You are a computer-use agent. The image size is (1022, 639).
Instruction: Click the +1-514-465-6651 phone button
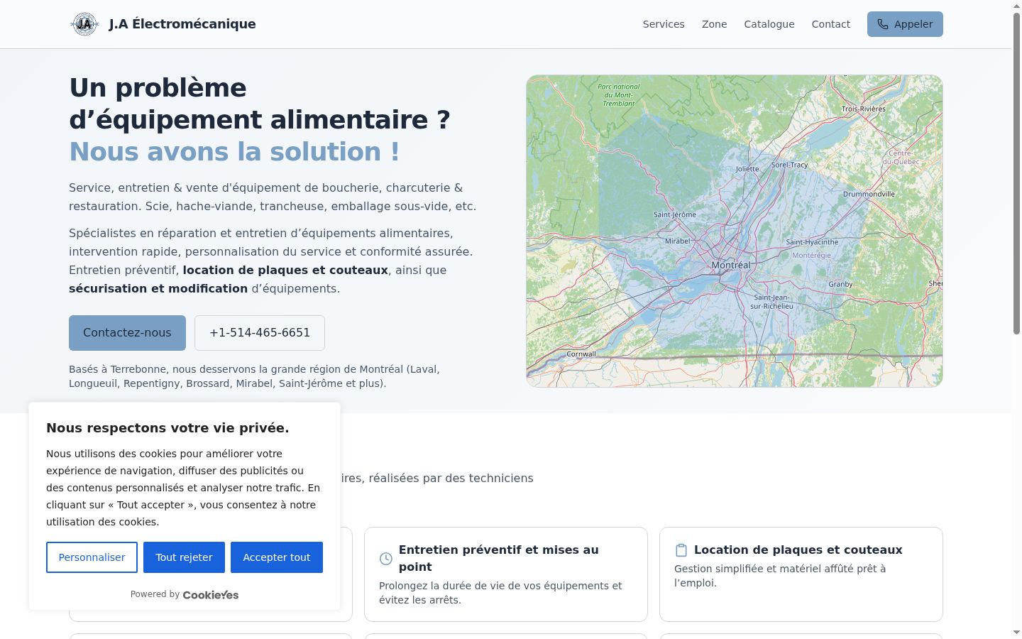point(260,333)
